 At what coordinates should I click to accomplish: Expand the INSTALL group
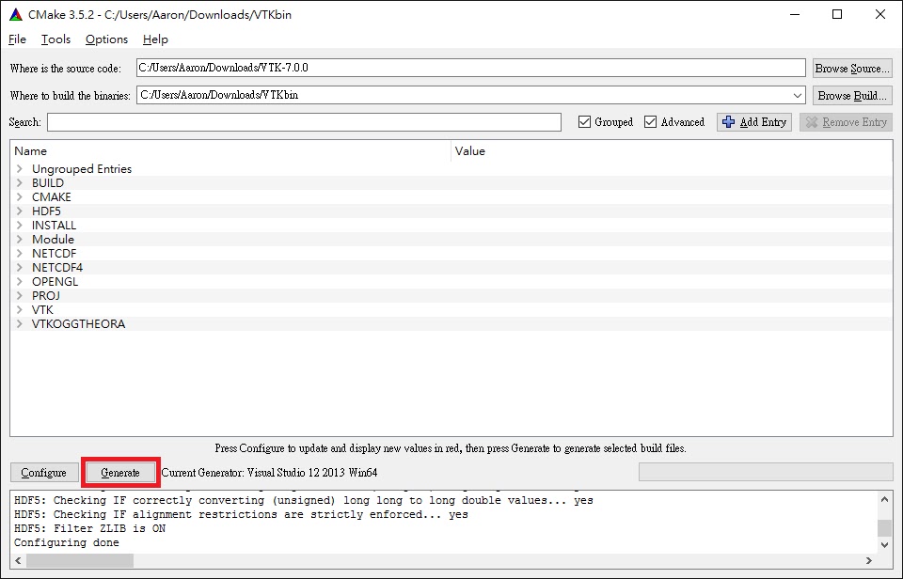pyautogui.click(x=20, y=225)
